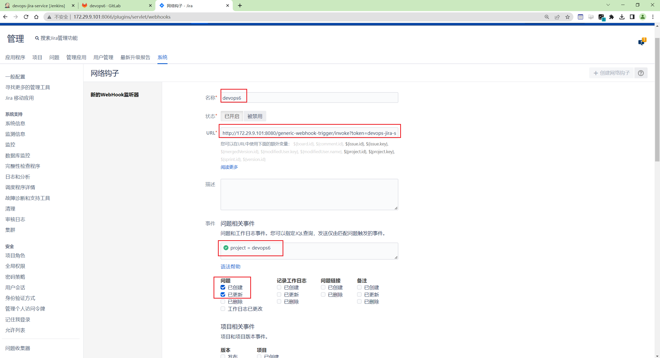Click the webhook help question icon

pos(641,73)
